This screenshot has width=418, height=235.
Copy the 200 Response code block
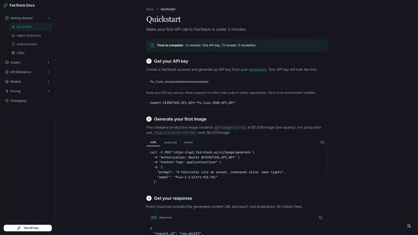pos(321,218)
